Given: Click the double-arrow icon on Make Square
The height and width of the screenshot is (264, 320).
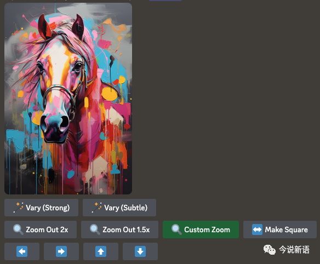Looking at the screenshot, I should [257, 229].
